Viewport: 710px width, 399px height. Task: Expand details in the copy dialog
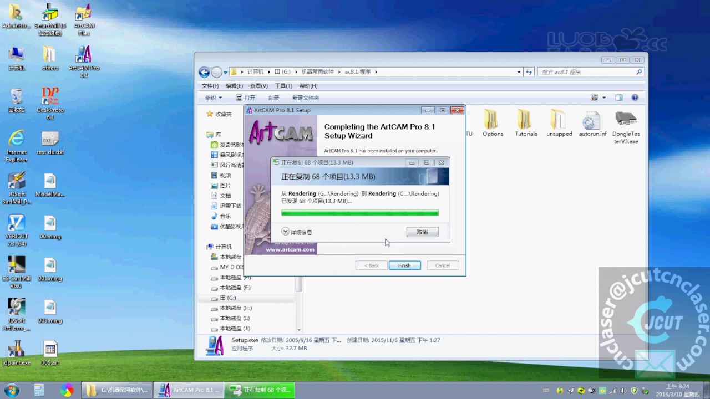(297, 232)
